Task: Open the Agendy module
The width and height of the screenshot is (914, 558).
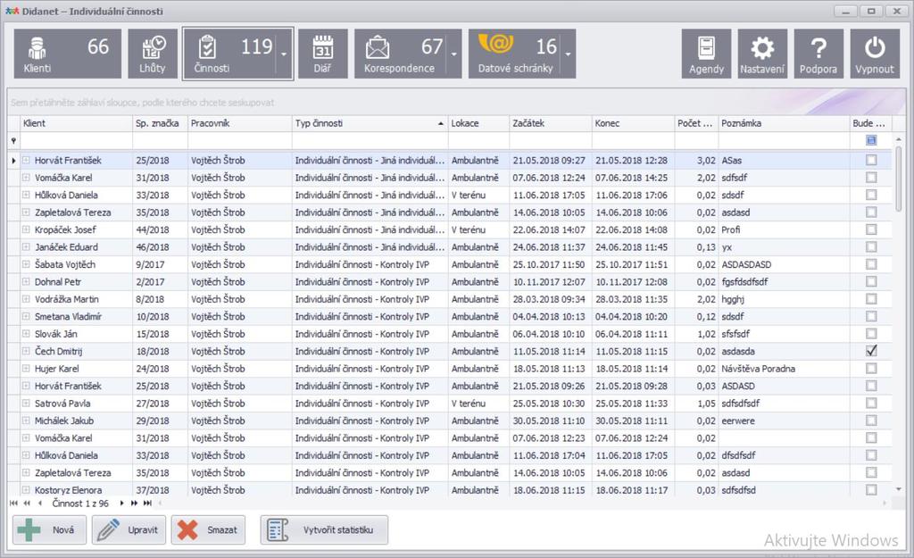Action: click(707, 54)
